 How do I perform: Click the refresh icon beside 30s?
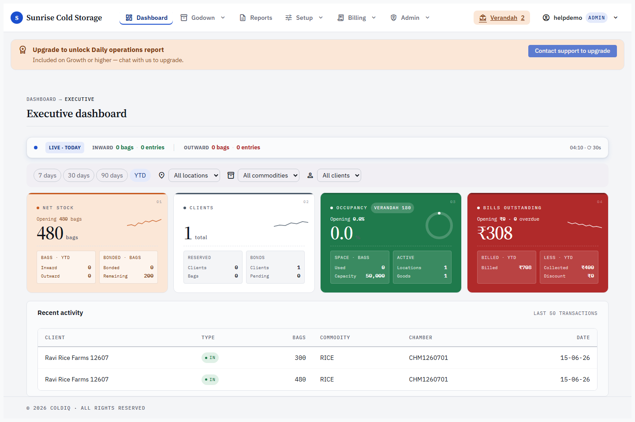pyautogui.click(x=589, y=148)
